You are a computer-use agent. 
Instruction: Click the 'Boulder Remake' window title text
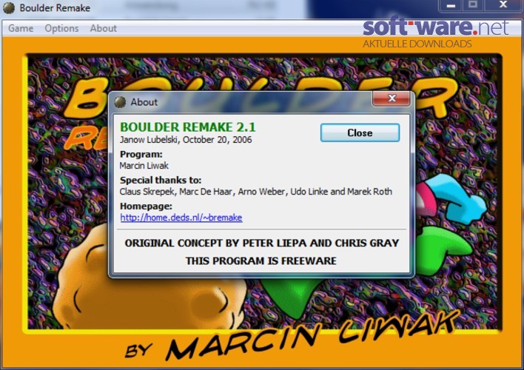coord(55,7)
